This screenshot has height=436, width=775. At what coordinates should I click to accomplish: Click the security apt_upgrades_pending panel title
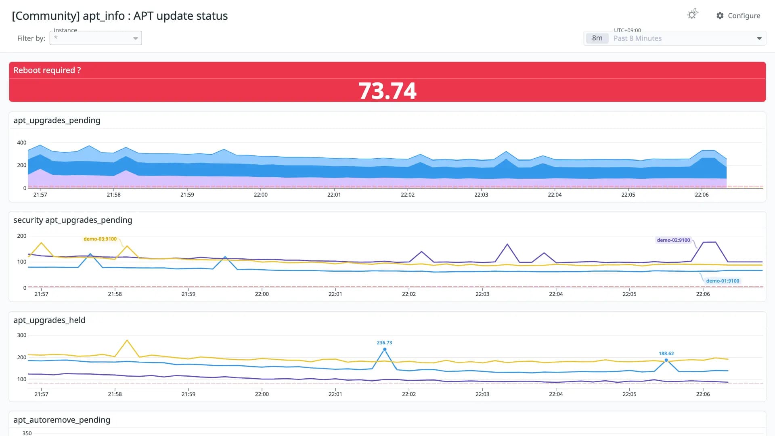click(x=73, y=220)
